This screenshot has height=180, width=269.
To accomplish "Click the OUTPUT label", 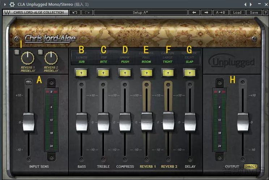I will pyautogui.click(x=232, y=167).
